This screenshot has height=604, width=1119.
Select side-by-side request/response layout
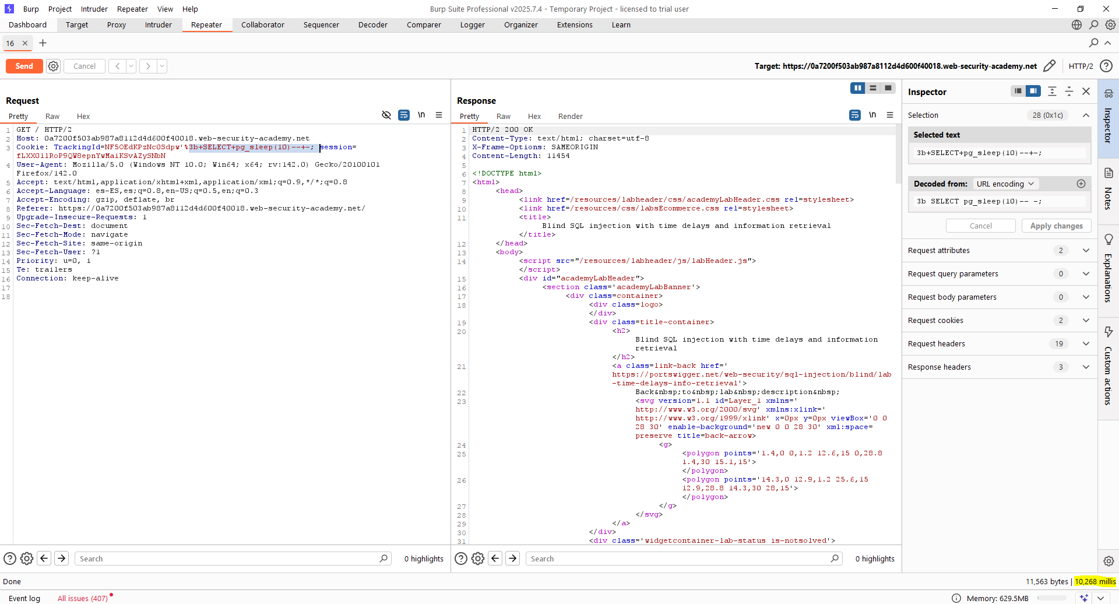coord(857,88)
